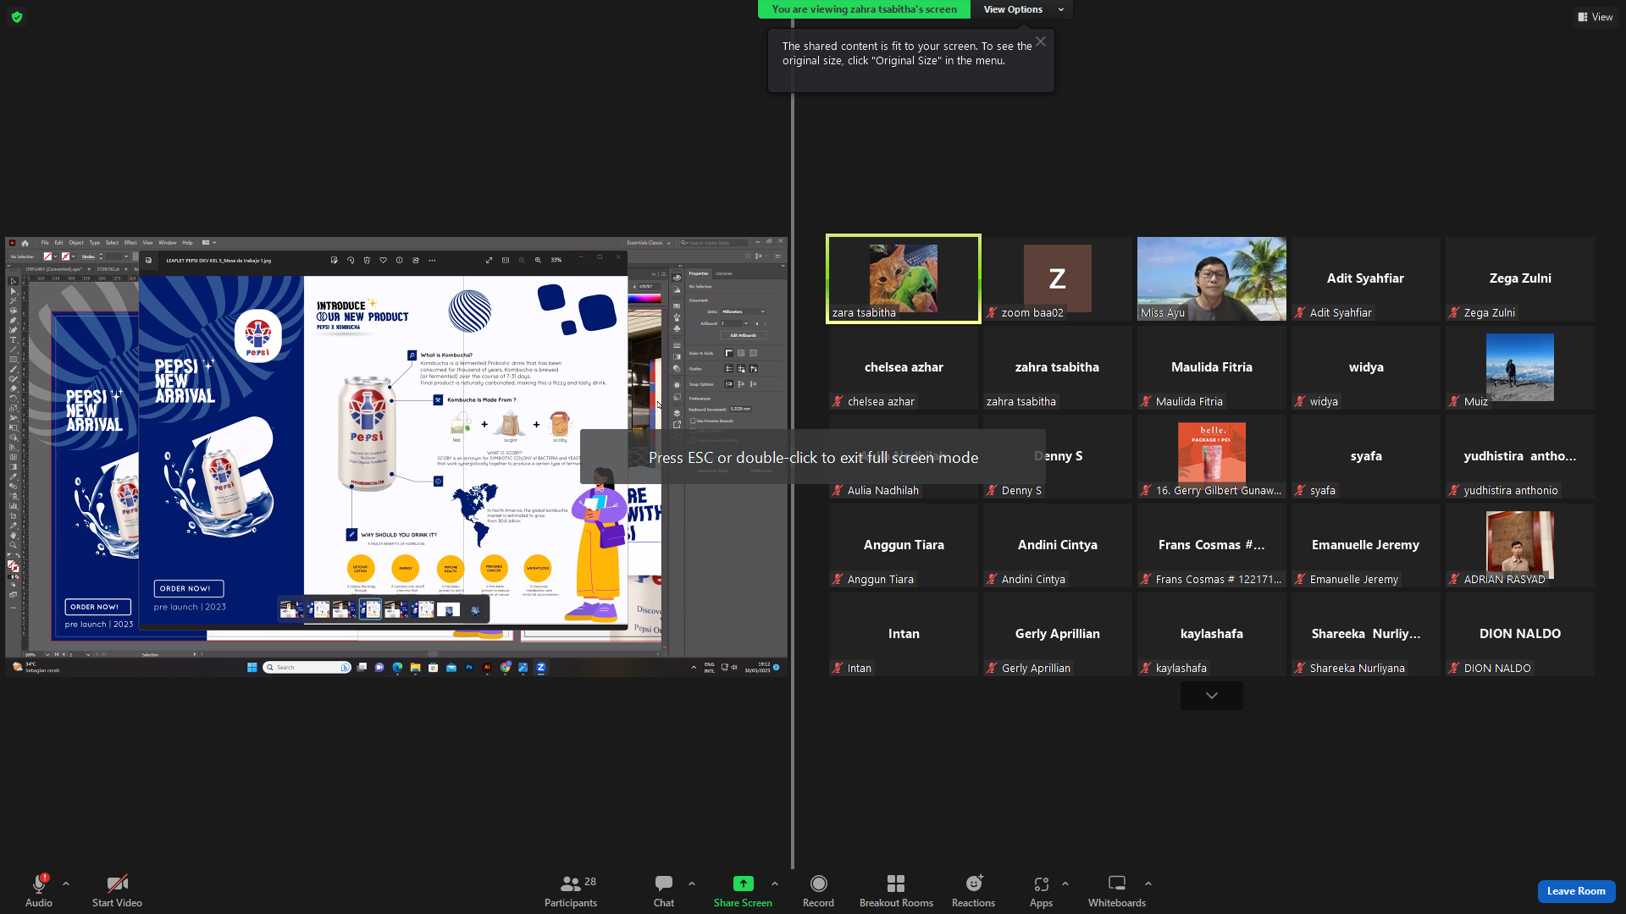Open Microsoft Edge from the shared taskbar
Viewport: 1626px width, 914px height.
397,668
